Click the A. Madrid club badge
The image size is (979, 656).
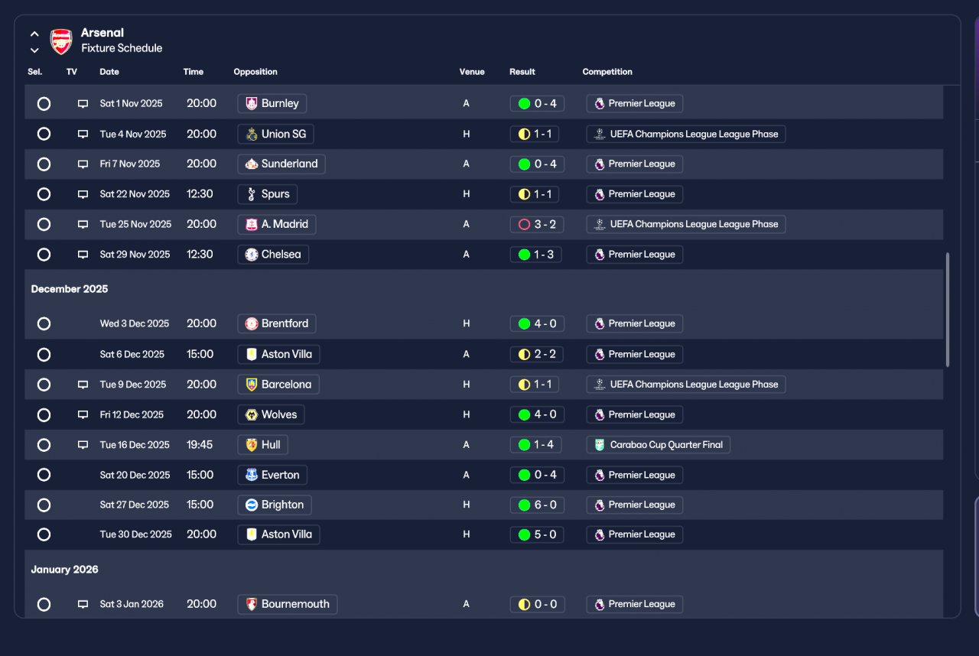252,224
